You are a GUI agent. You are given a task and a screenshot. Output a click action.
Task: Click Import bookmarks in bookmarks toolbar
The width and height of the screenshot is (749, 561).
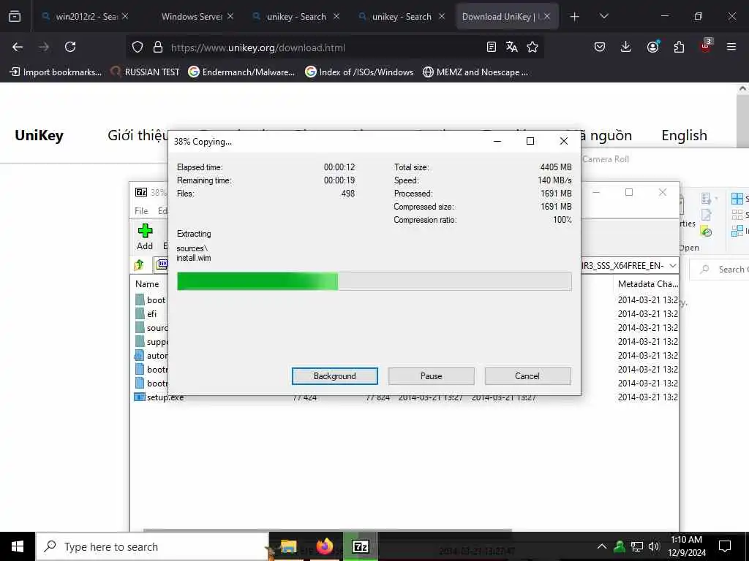[x=56, y=72]
